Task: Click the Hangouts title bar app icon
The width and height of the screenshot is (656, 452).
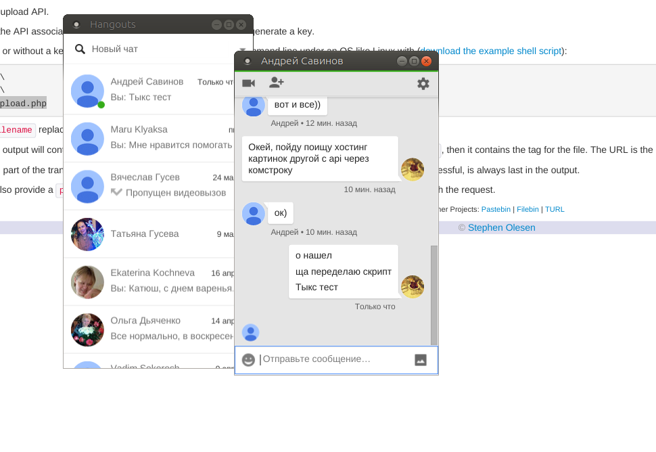Action: pos(76,24)
